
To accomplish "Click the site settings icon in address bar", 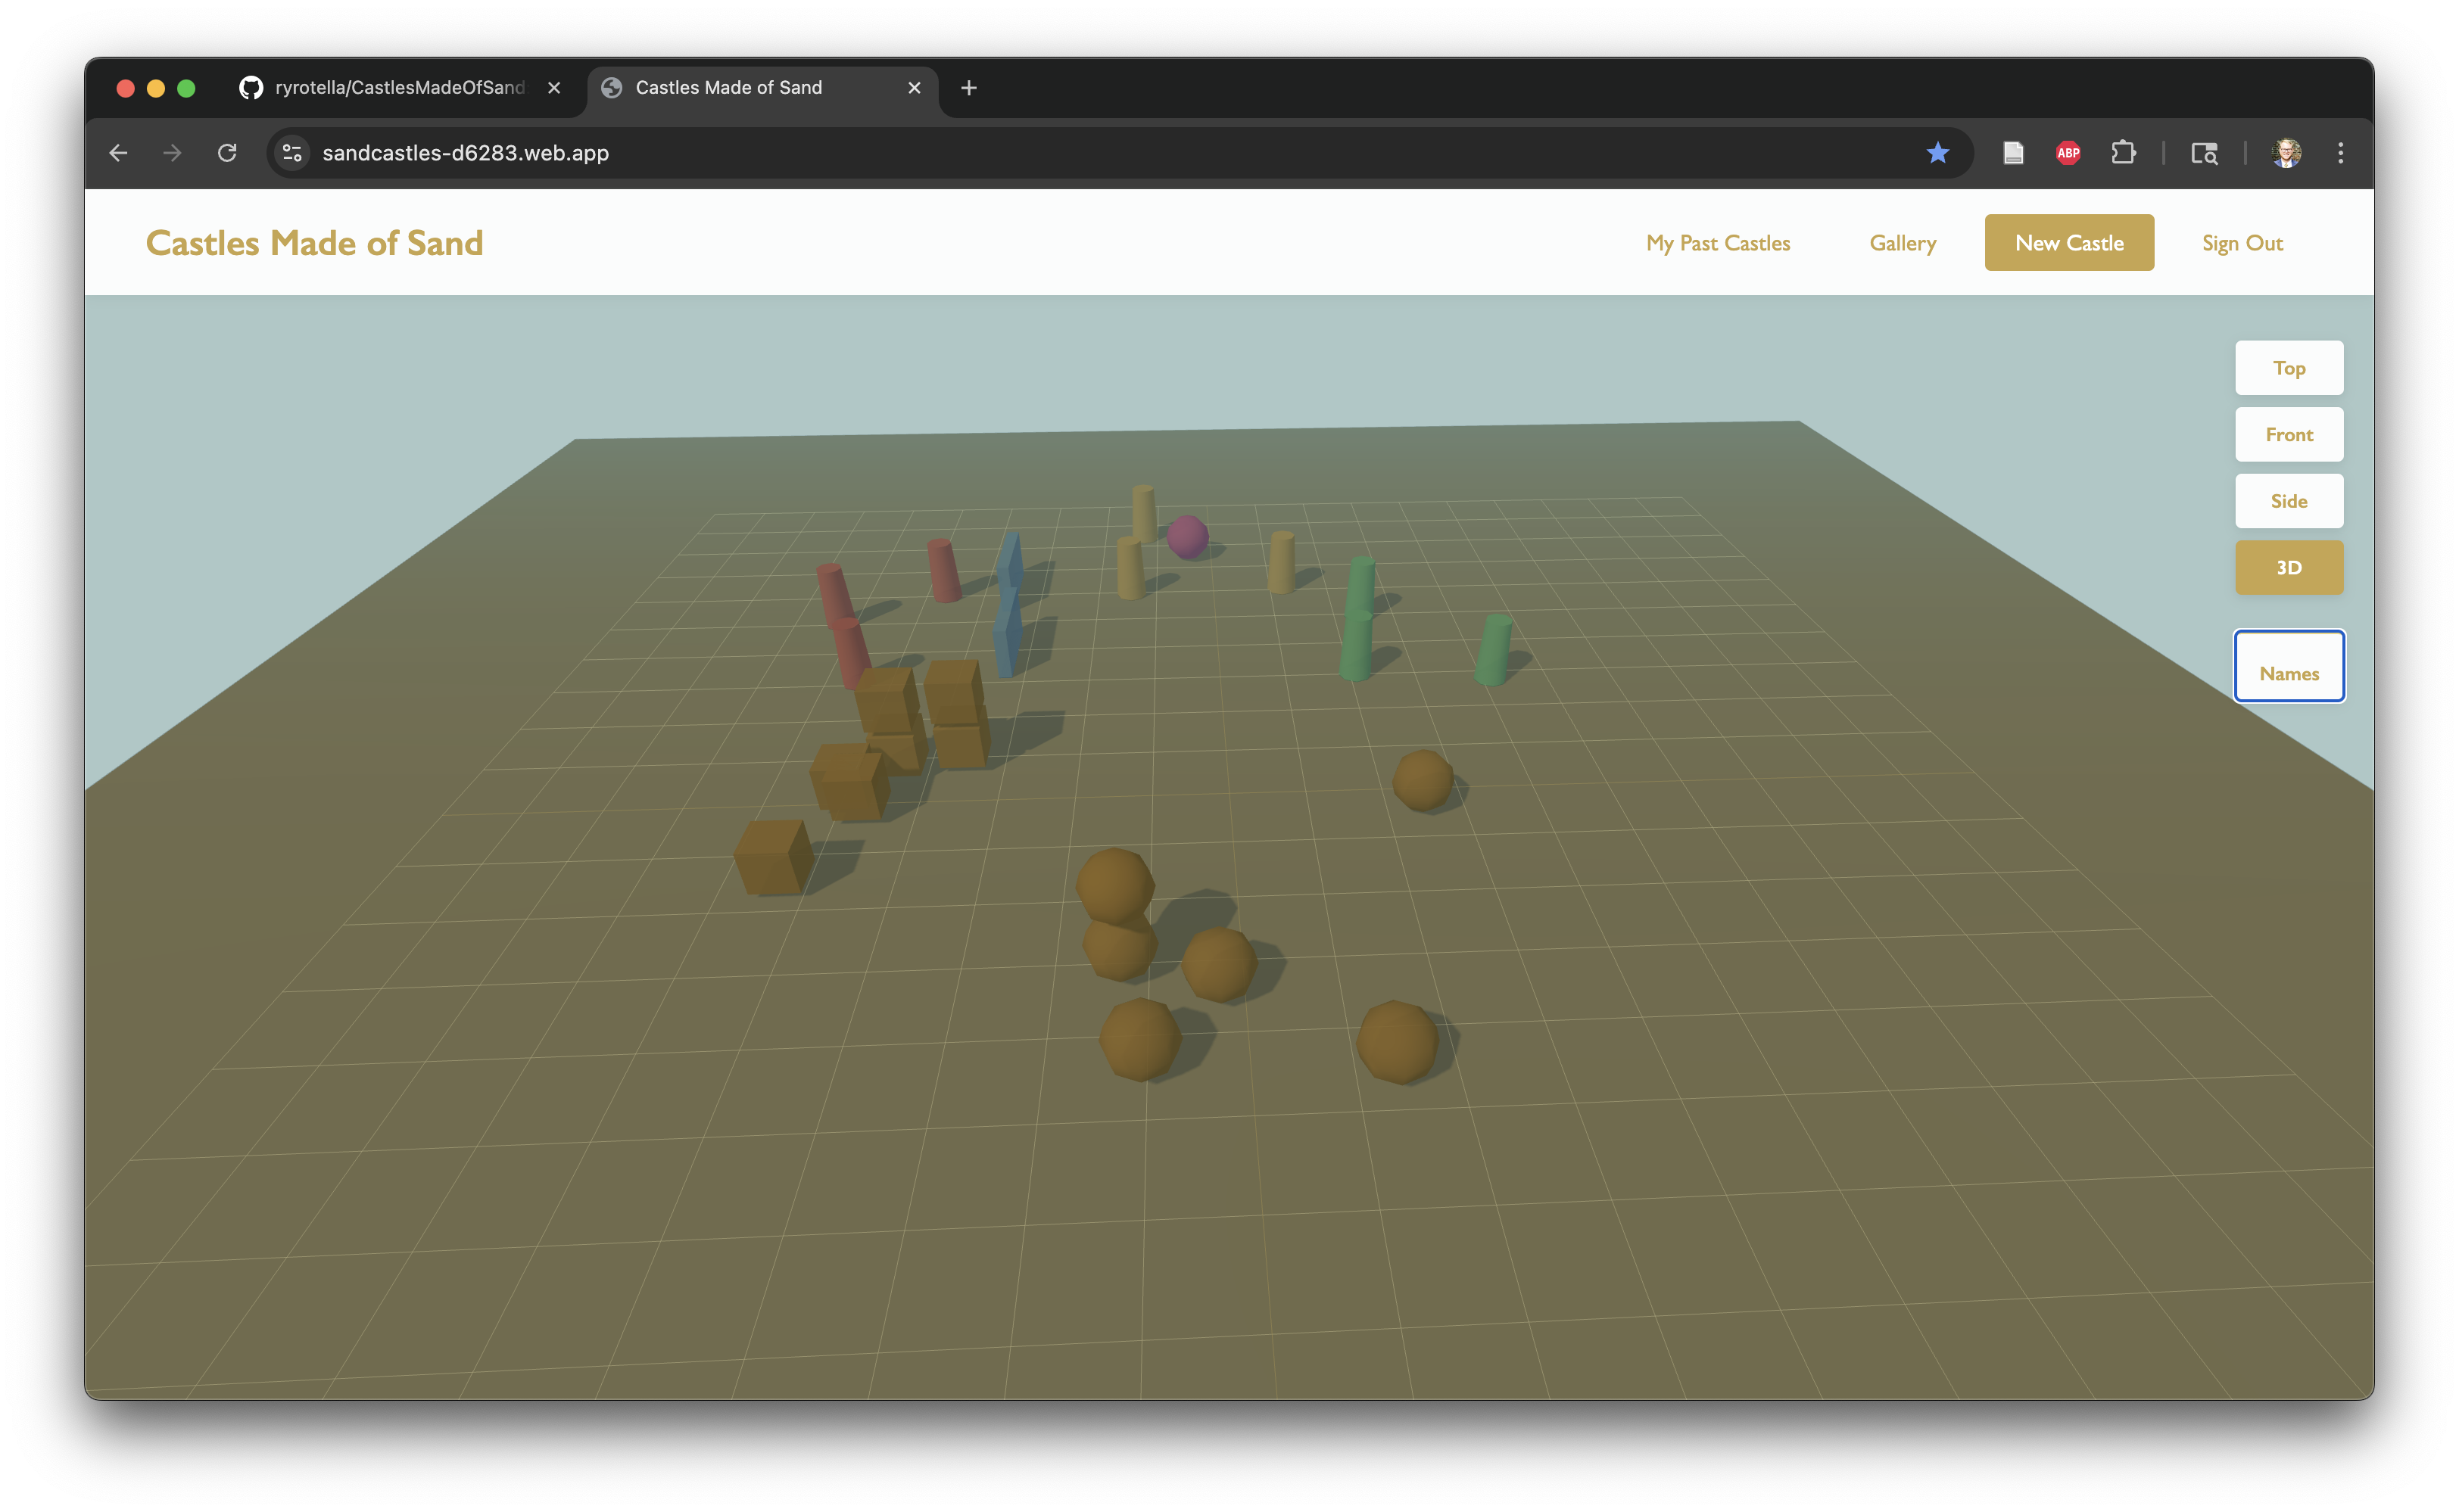I will 292,153.
